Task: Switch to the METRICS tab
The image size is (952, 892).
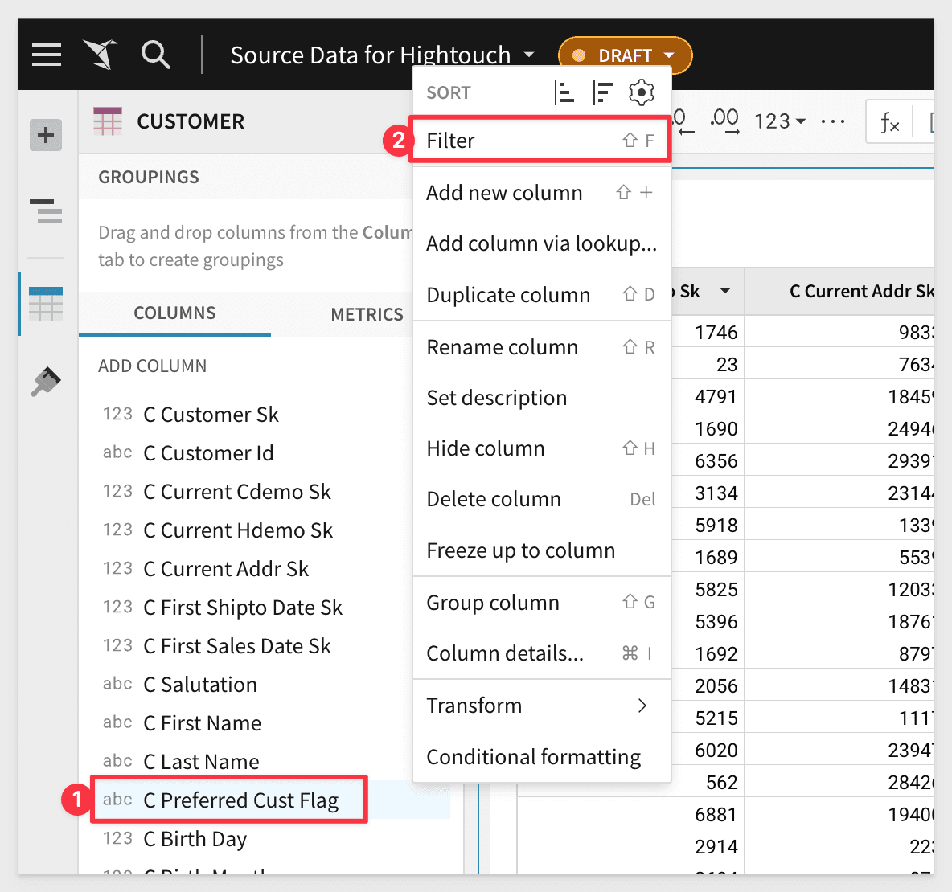Action: (x=367, y=314)
